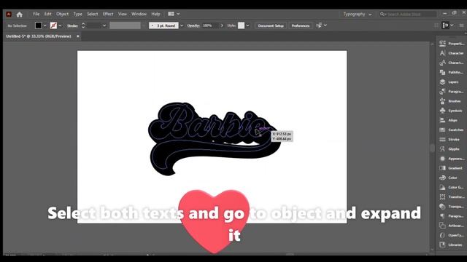Viewport: 467px width, 262px height.
Task: Click the Opacity label in control bar
Action: click(193, 26)
